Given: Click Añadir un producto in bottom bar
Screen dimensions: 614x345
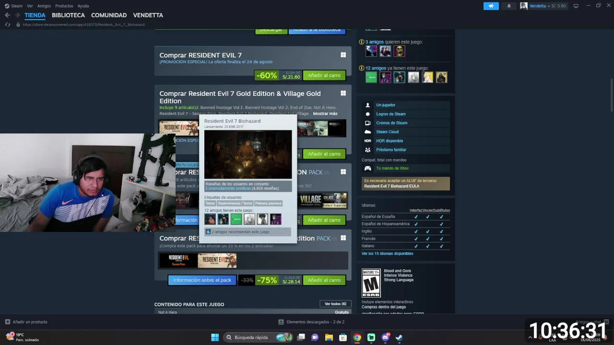Looking at the screenshot, I should (30, 322).
